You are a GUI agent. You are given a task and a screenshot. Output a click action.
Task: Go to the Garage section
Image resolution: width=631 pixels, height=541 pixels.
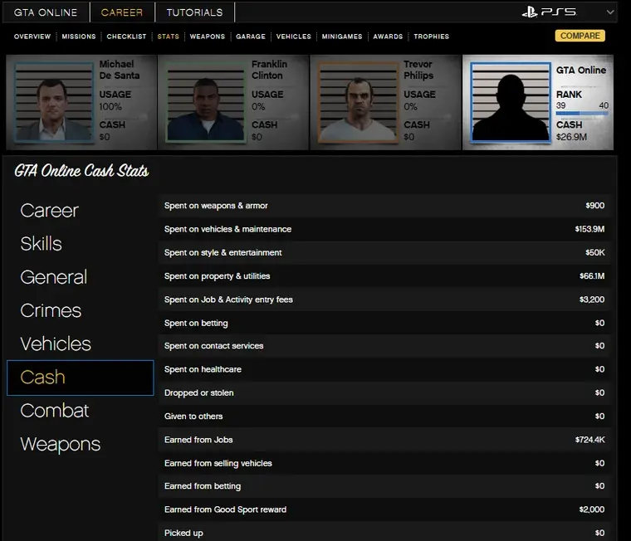pos(250,37)
